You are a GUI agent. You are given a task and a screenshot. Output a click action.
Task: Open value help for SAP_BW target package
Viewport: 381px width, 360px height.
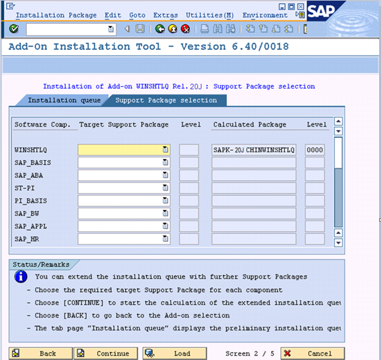point(165,213)
